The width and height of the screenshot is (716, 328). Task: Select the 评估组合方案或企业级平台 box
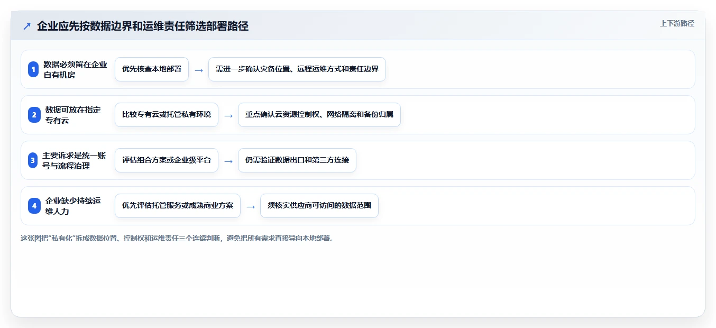(x=167, y=160)
